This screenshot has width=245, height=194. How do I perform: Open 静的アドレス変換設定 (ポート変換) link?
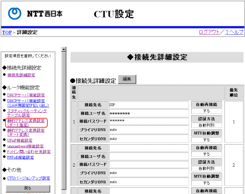point(26,132)
